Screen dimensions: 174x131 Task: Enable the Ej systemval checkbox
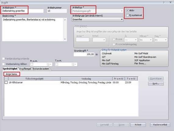pos(127,15)
